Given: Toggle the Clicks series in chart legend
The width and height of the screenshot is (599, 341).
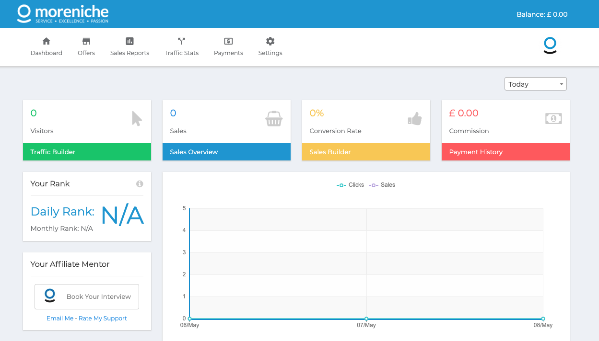Looking at the screenshot, I should tap(351, 185).
